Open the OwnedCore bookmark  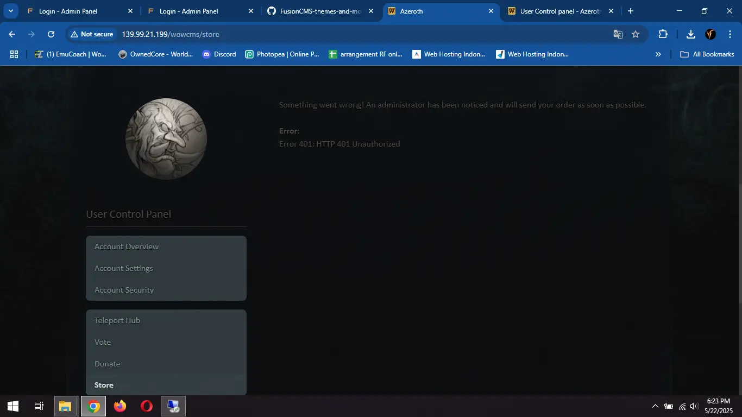click(x=156, y=54)
